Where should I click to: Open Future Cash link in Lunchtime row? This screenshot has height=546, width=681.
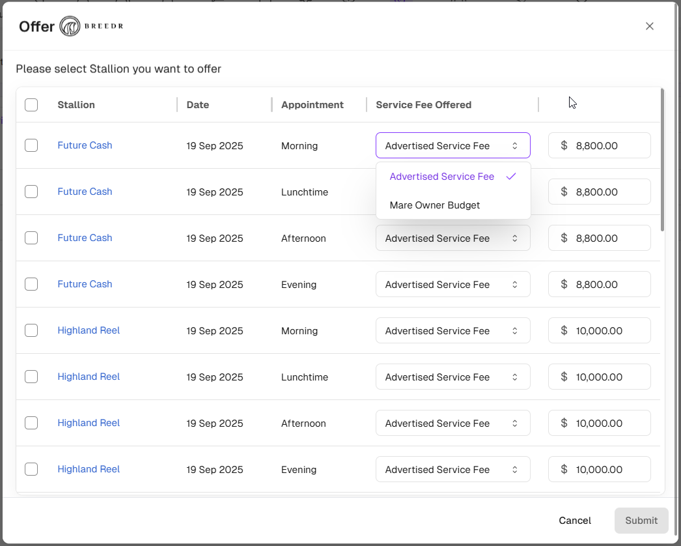(85, 192)
